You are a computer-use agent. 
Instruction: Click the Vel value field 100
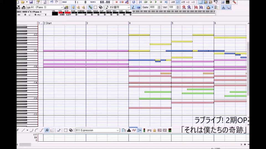point(172,7)
